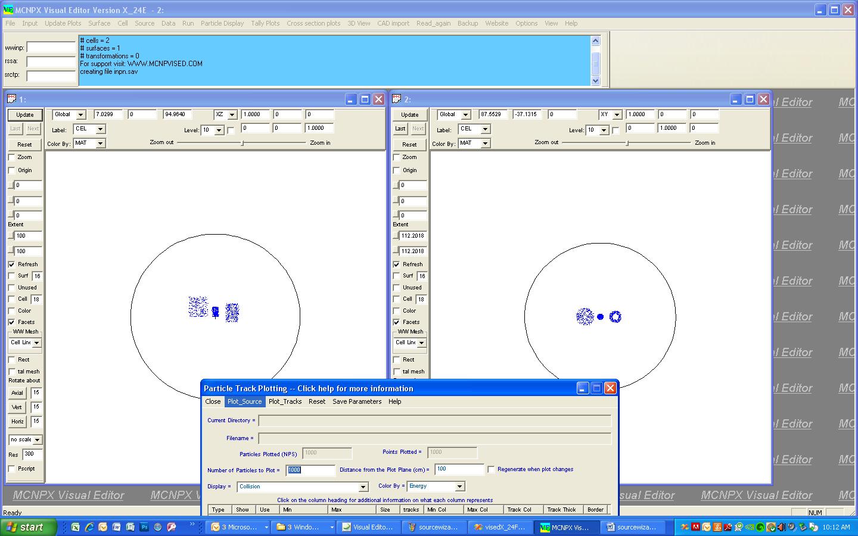
Task: Enable Zoom checkbox in plot window 1
Action: pos(12,157)
